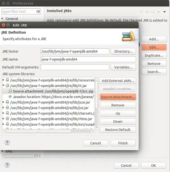Open help in the Edit JRE dialog
This screenshot has width=170, height=172.
pyautogui.click(x=7, y=143)
